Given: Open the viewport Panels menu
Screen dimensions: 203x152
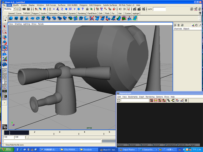Looking at the screenshot, I should (41, 24).
